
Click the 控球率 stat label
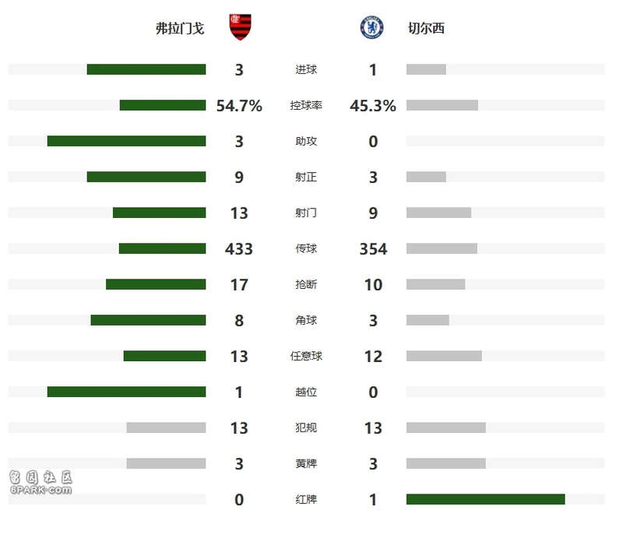tap(306, 105)
